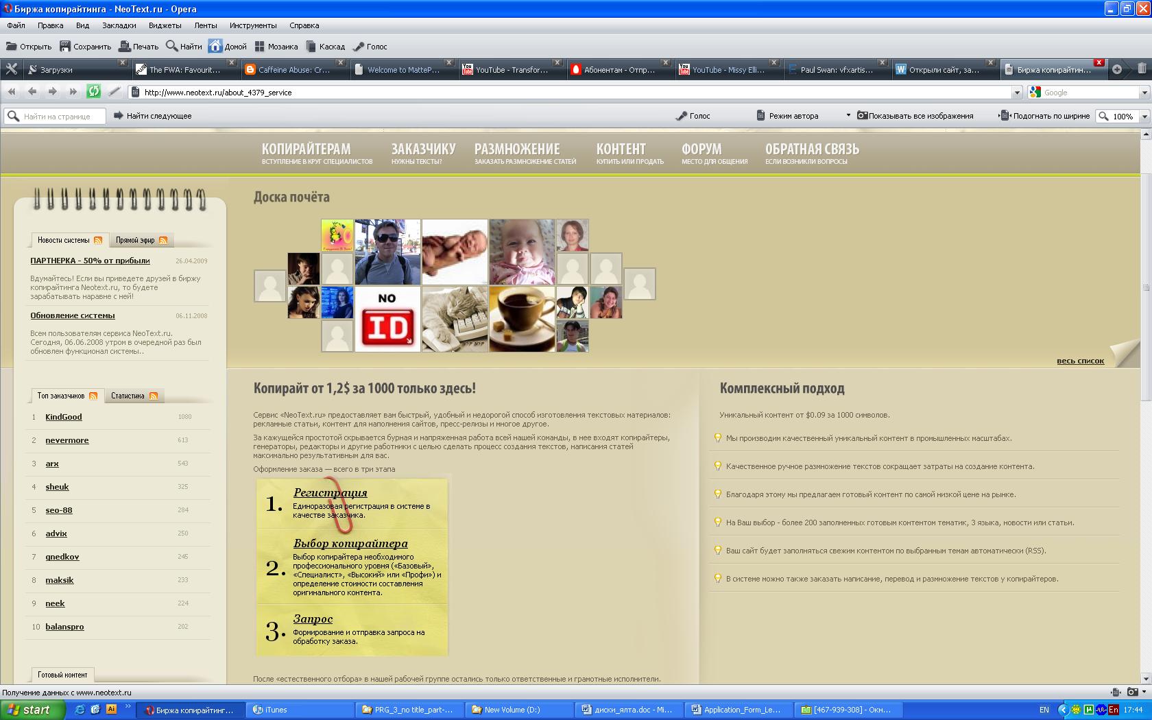
Task: Open the Закладки menu
Action: click(119, 25)
